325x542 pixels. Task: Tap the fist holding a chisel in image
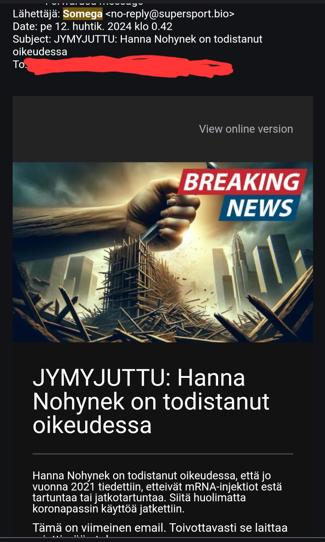[x=164, y=211]
